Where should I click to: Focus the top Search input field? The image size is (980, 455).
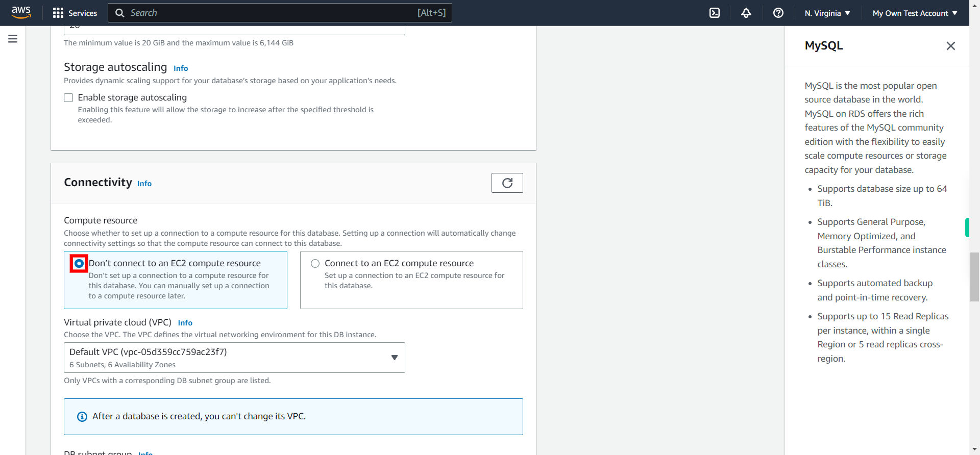point(280,13)
